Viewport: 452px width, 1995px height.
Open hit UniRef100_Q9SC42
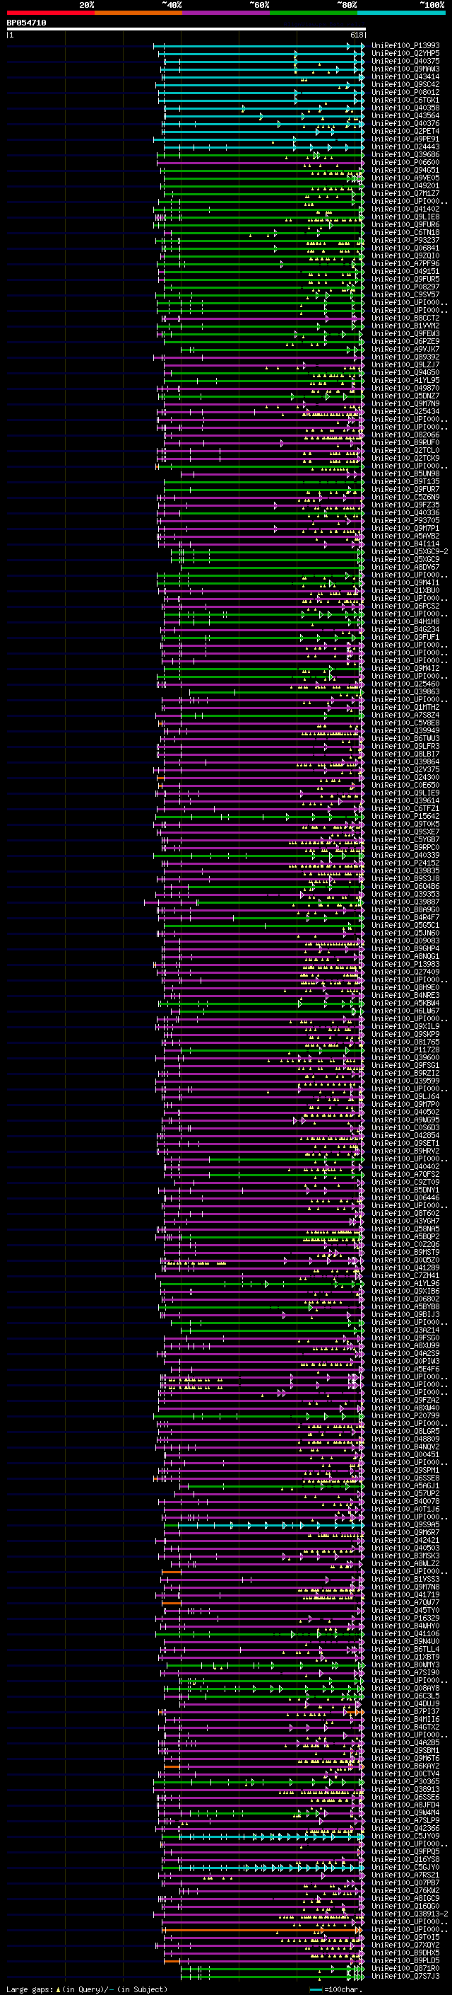405,84
